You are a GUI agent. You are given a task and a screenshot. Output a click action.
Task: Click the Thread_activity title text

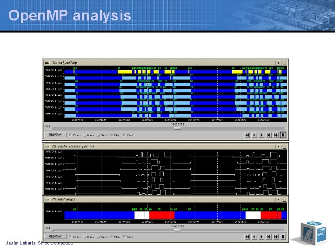[65, 63]
